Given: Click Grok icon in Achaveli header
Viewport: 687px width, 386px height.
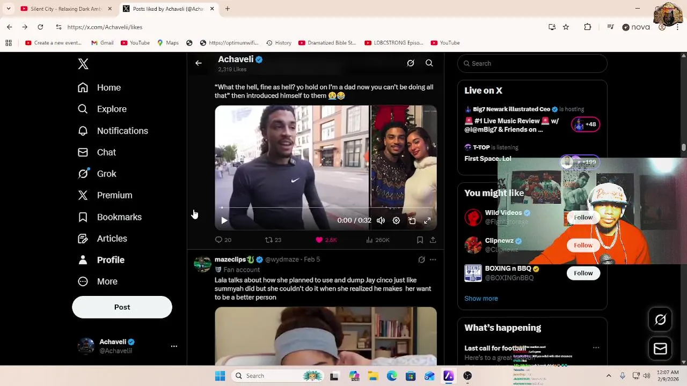Looking at the screenshot, I should (411, 63).
